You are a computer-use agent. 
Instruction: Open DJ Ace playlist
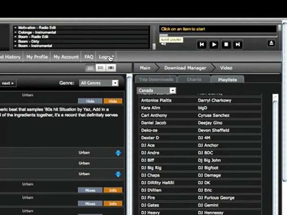tap(148, 145)
